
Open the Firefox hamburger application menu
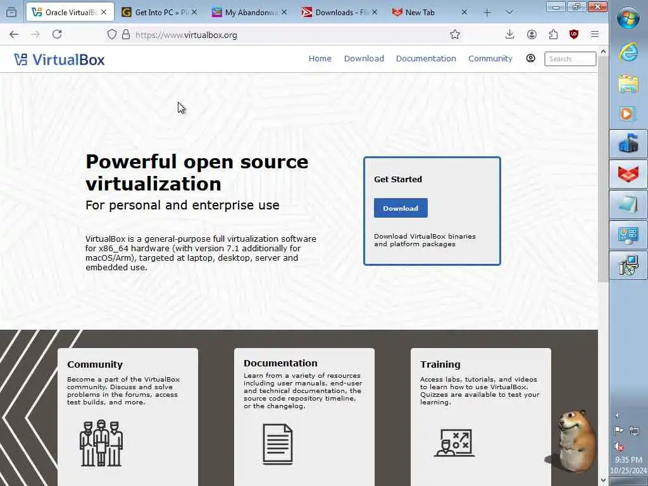595,35
